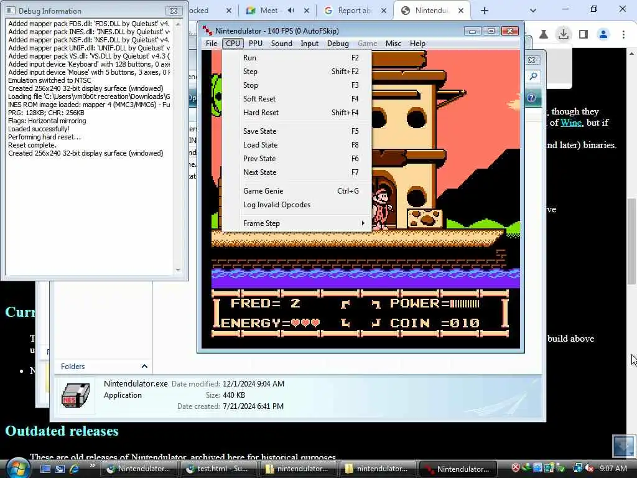Select Stop to halt emulation

click(297, 85)
